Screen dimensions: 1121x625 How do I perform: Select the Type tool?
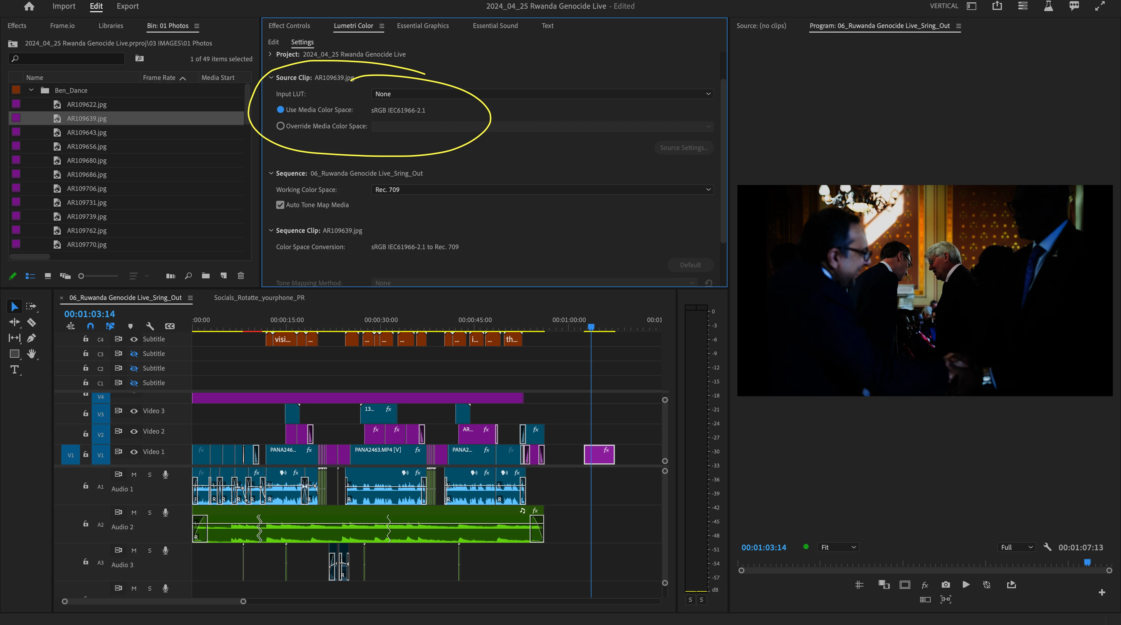14,370
